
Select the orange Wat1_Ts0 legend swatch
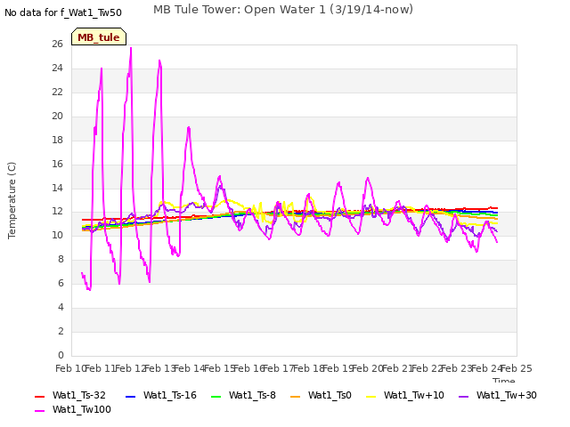[295, 397]
